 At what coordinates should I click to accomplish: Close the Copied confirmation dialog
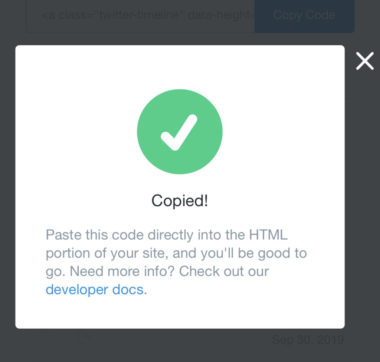[x=365, y=61]
